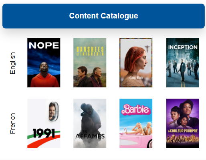
Task: Click the Couleur Pourpre yellow title text
Action: 183,131
